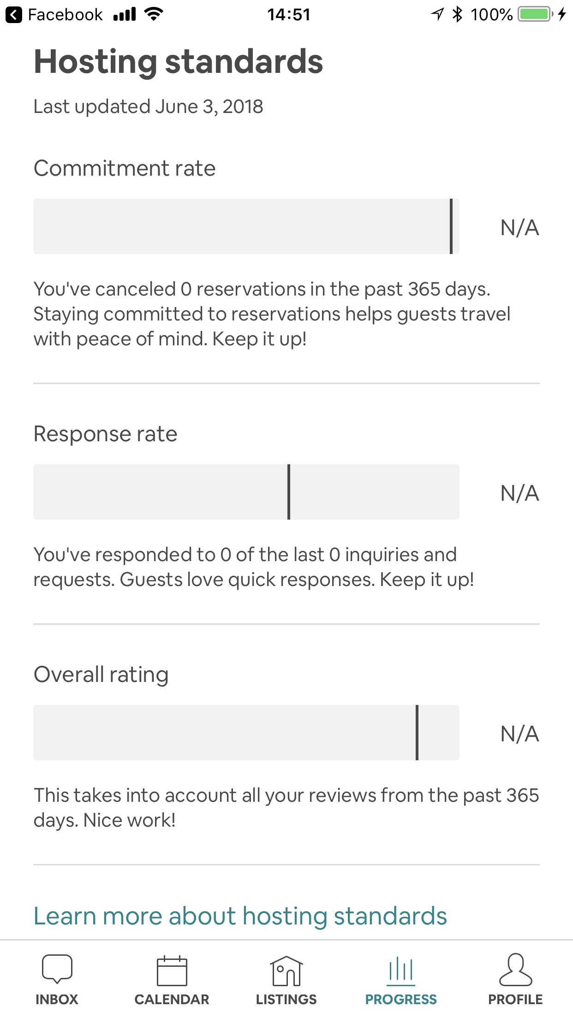Screen dimensions: 573x1018
Task: Tap the battery icon in status bar
Action: click(535, 15)
